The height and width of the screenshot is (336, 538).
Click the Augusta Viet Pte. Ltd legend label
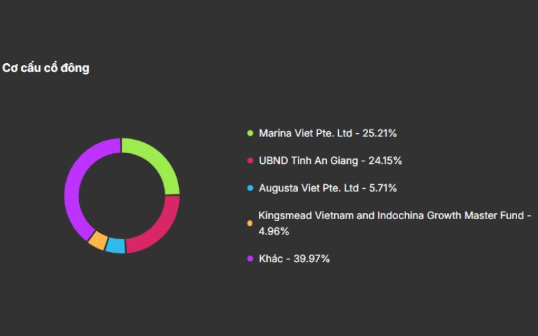pyautogui.click(x=309, y=188)
